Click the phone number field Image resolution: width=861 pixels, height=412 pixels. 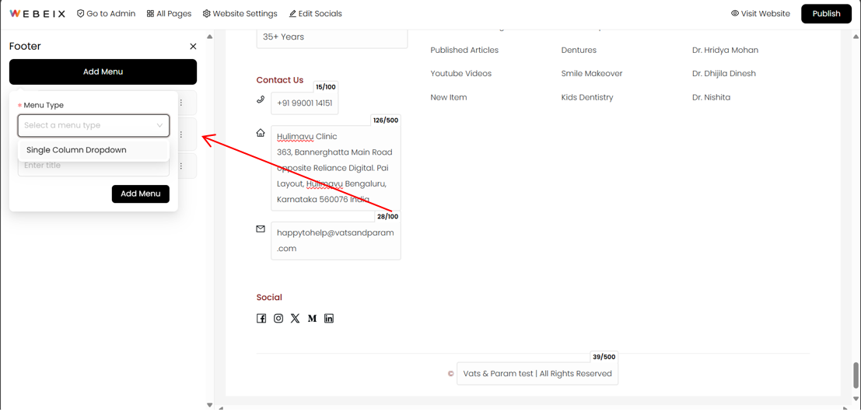tap(305, 103)
